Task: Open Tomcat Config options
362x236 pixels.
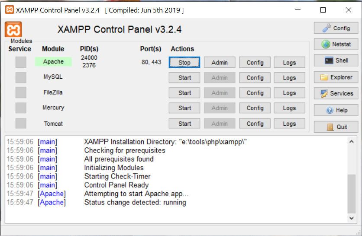Action: [255, 124]
